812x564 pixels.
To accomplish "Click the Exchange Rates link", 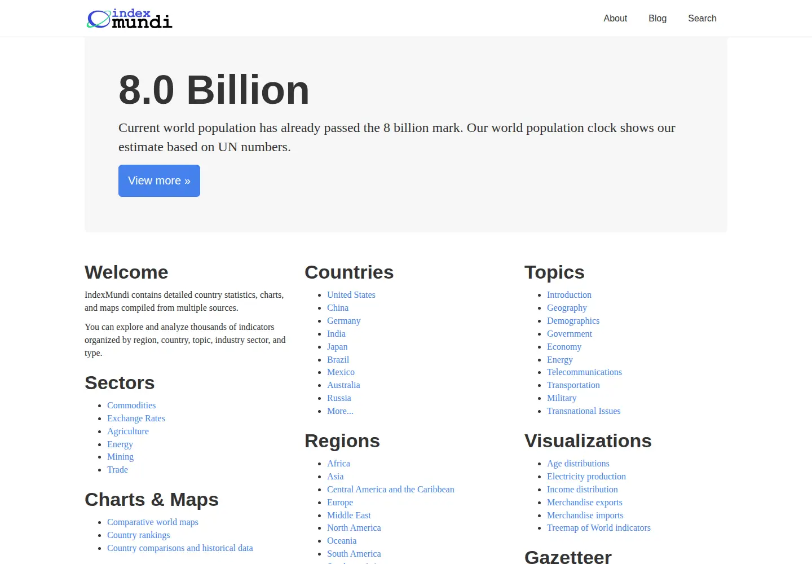I will [x=136, y=418].
